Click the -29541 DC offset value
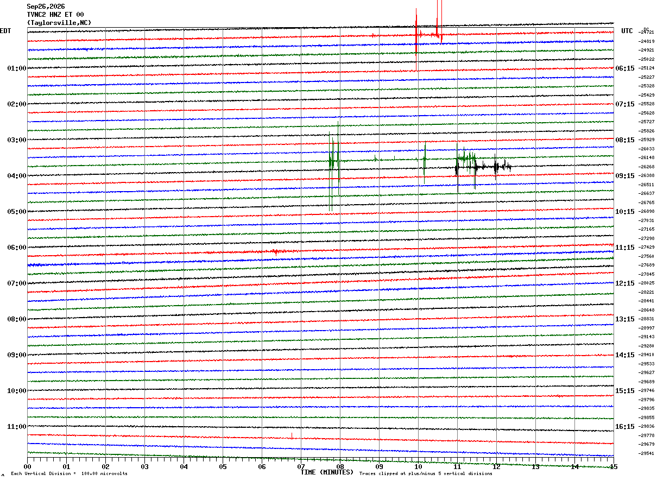 [x=647, y=453]
